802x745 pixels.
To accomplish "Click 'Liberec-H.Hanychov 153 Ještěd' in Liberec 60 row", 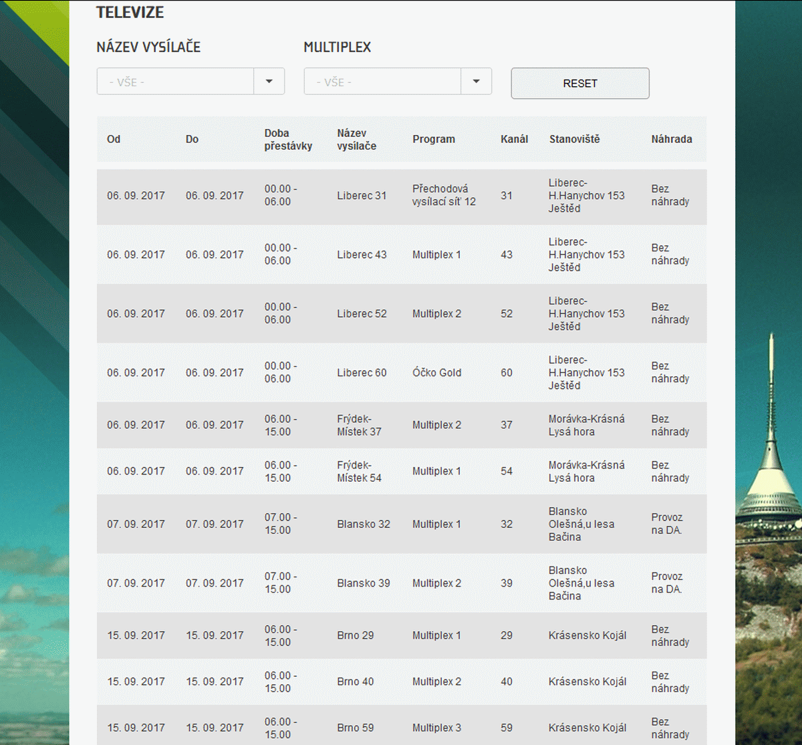I will 587,373.
